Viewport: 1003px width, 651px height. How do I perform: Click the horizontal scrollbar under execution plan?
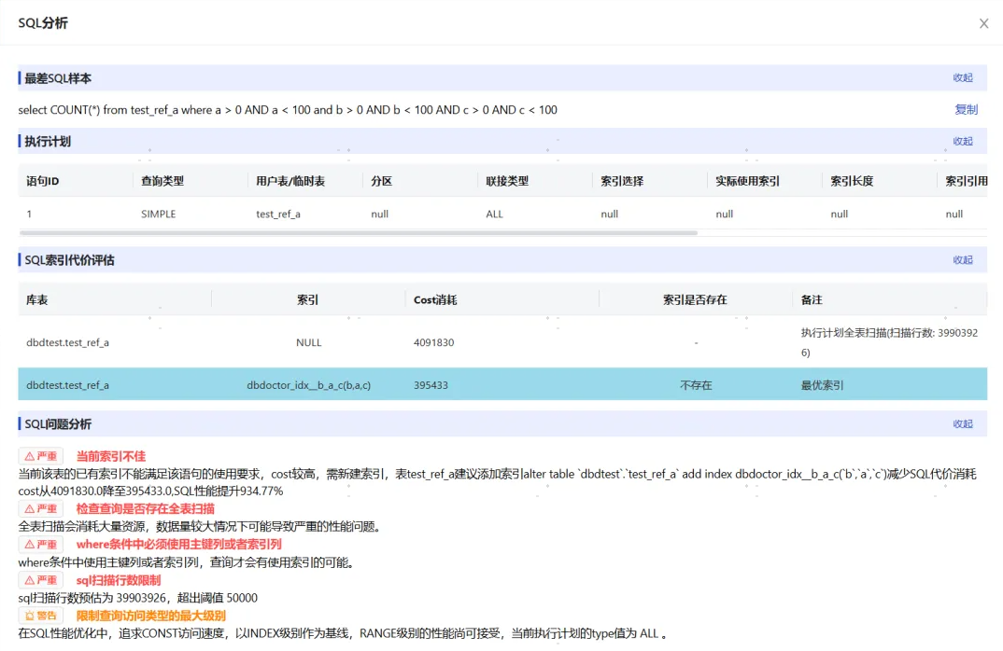359,233
